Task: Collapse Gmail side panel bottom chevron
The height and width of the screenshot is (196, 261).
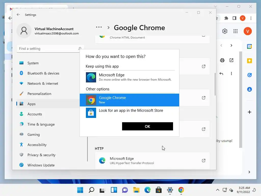Action: [x=249, y=172]
